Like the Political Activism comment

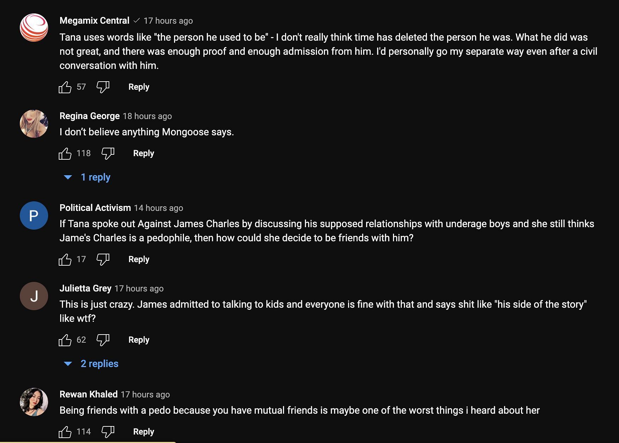[x=65, y=259]
